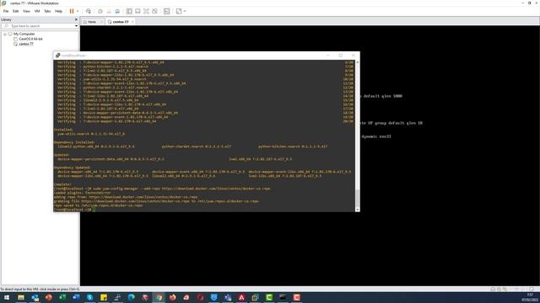This screenshot has height=303, width=540.
Task: Open Excel from the taskbar
Action: tap(62, 297)
